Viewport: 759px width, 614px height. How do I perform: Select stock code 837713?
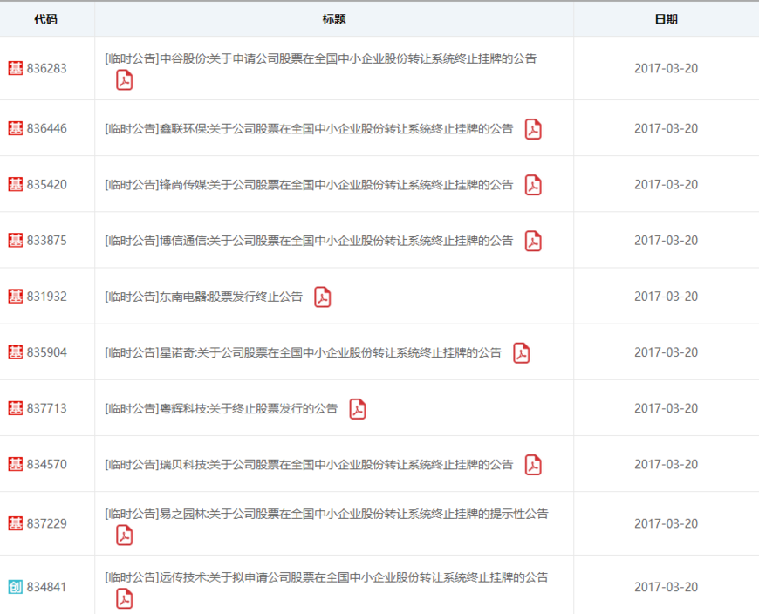47,408
